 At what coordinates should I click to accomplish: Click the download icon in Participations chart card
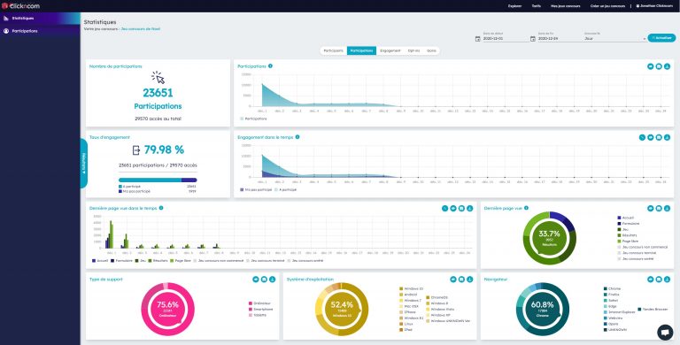[667, 66]
